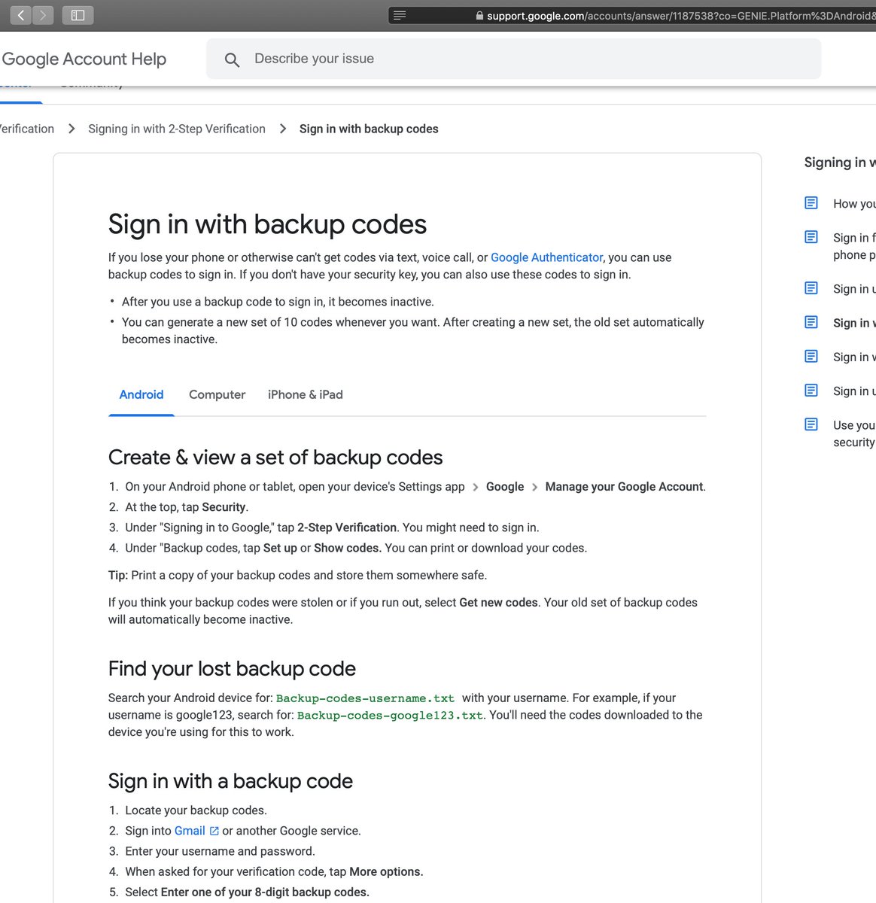The image size is (876, 903).
Task: Click the search magnifier icon
Action: point(233,59)
